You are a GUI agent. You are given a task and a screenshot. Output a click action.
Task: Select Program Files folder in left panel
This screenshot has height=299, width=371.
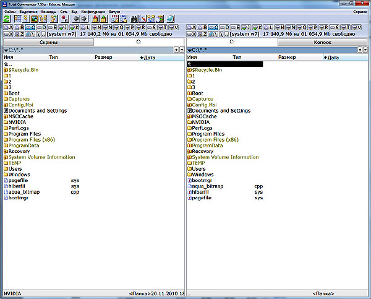(x=24, y=134)
